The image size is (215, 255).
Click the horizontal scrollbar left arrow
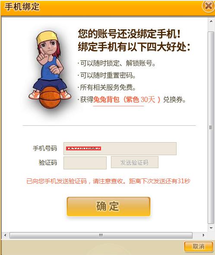click(x=5, y=235)
